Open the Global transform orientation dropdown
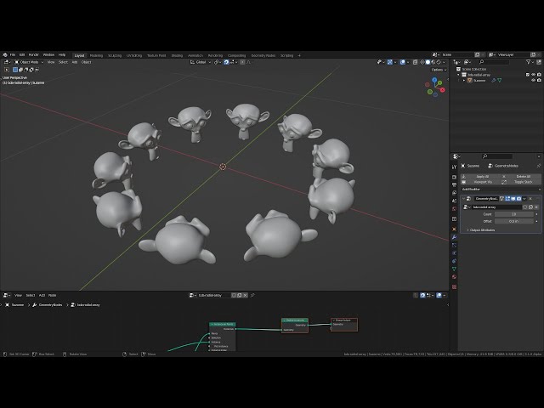 [201, 62]
